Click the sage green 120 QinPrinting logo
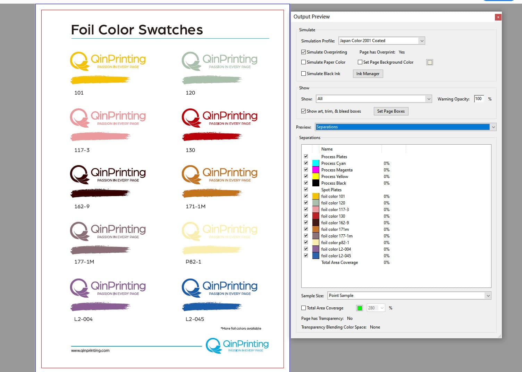 click(x=220, y=61)
